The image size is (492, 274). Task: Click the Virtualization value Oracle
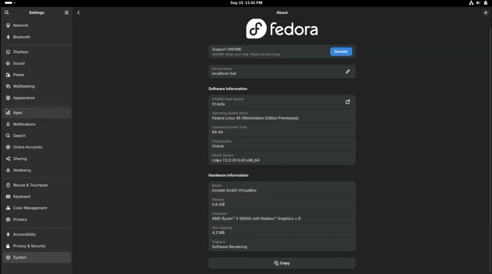[218, 146]
